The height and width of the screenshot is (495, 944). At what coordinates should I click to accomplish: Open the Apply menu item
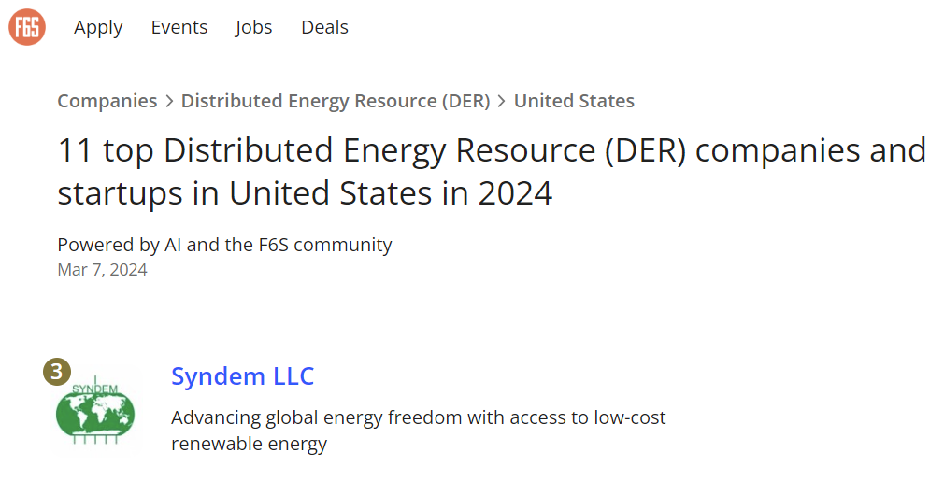[98, 28]
